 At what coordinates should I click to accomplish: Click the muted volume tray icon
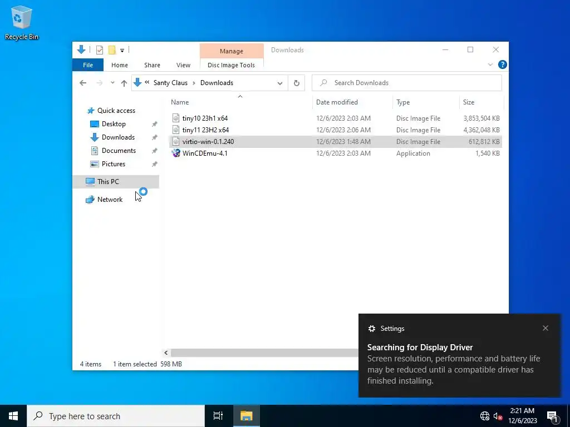pos(498,416)
